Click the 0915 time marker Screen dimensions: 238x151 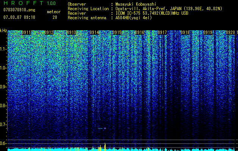click(117, 32)
